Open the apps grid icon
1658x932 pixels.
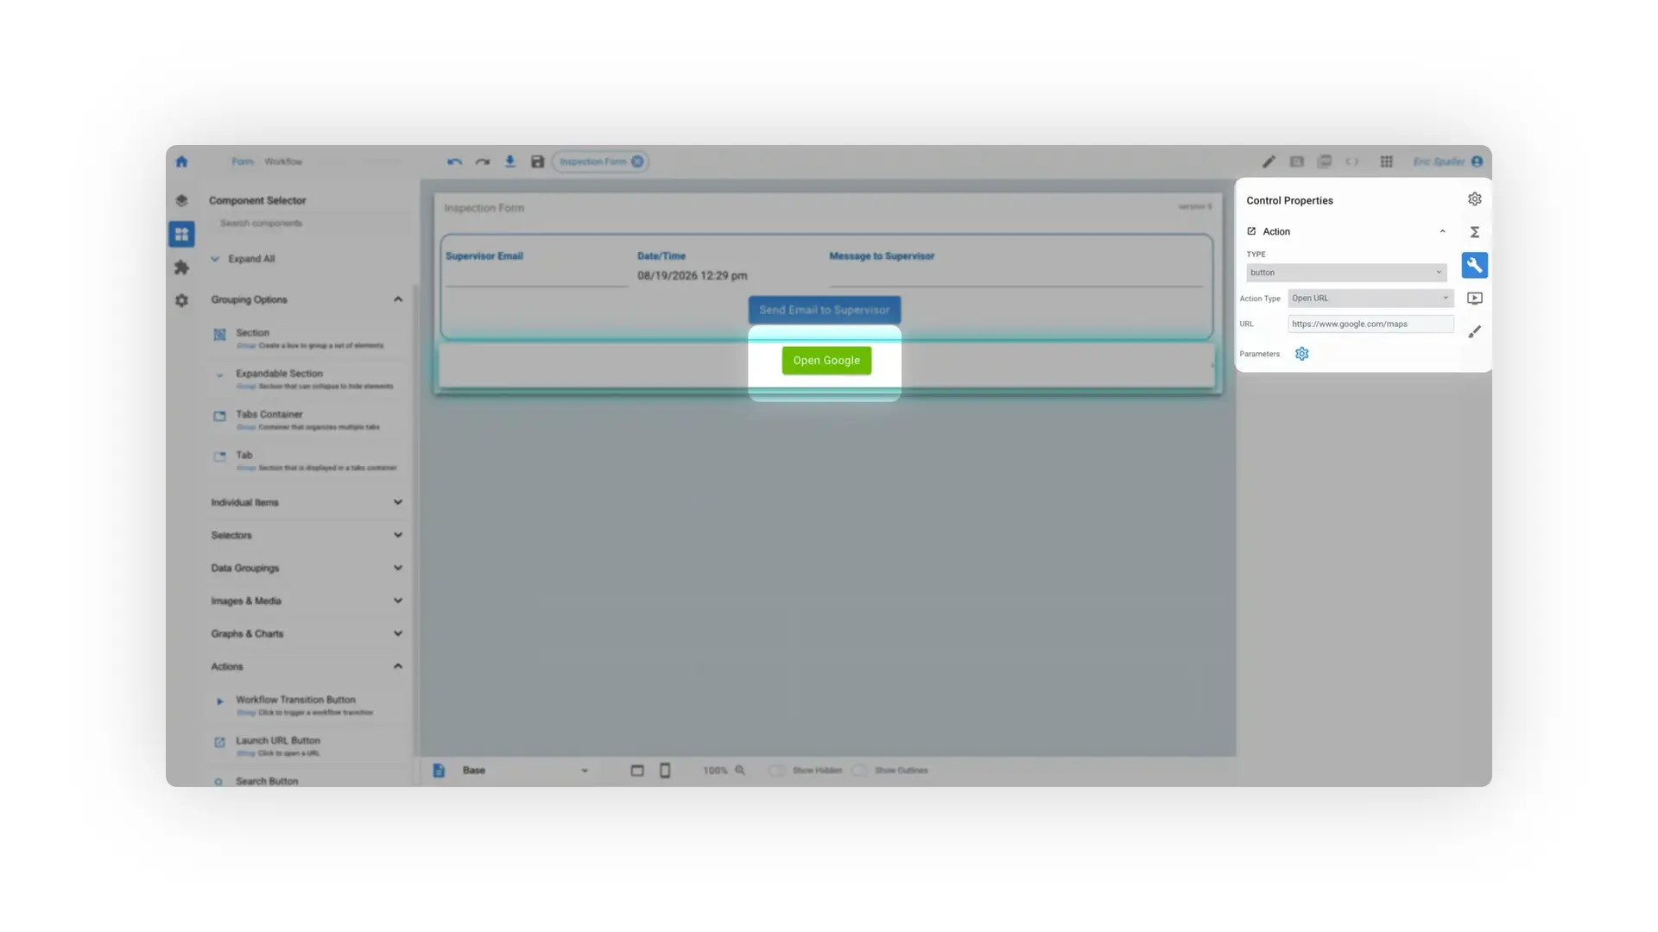point(1386,161)
